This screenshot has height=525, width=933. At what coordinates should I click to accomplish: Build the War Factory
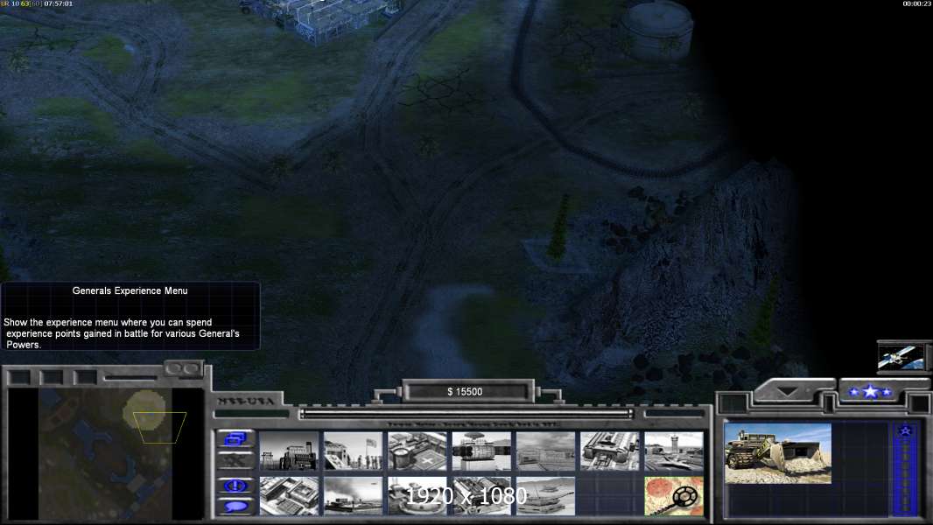[610, 451]
